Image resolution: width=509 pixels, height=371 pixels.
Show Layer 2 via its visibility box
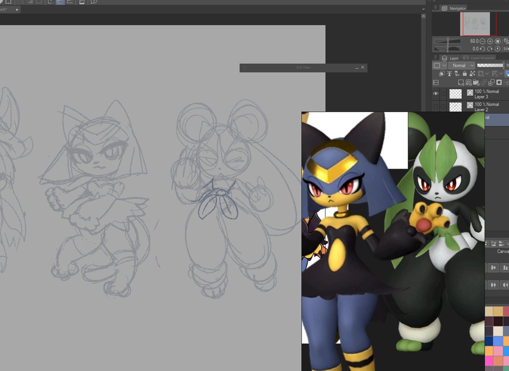[x=436, y=107]
